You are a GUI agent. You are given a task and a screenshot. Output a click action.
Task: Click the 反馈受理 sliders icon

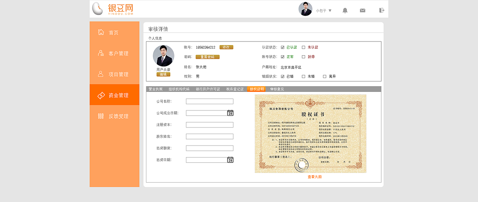(x=101, y=116)
